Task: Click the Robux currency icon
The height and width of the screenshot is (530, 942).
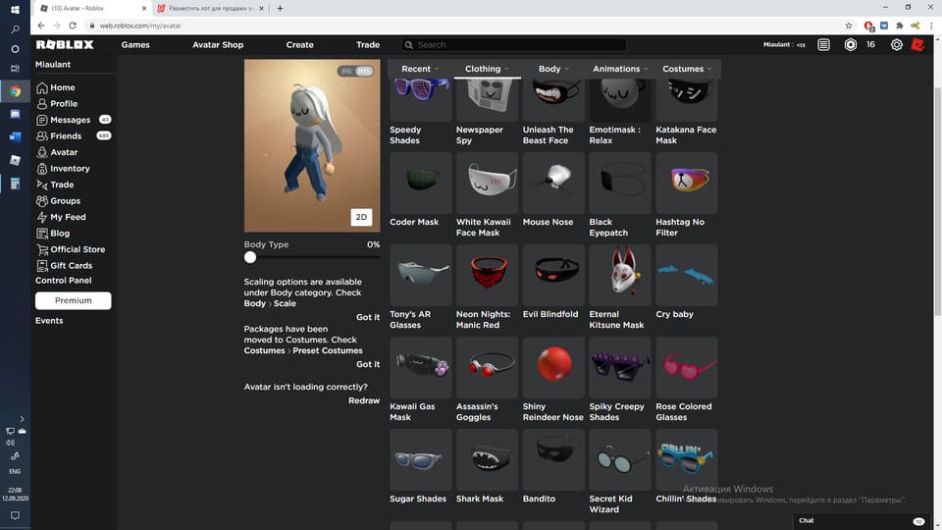Action: 850,44
